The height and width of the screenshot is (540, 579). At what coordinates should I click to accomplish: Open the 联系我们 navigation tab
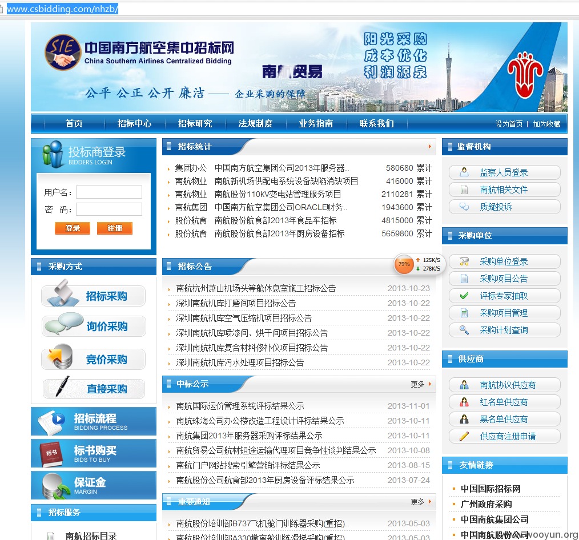point(377,124)
